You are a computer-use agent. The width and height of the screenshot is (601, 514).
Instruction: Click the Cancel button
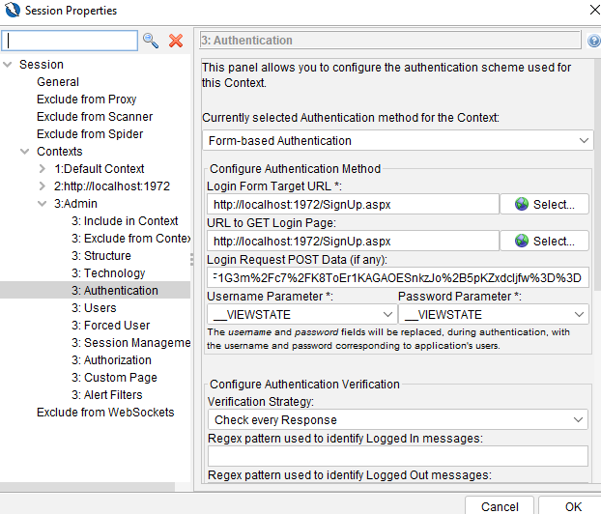(500, 506)
